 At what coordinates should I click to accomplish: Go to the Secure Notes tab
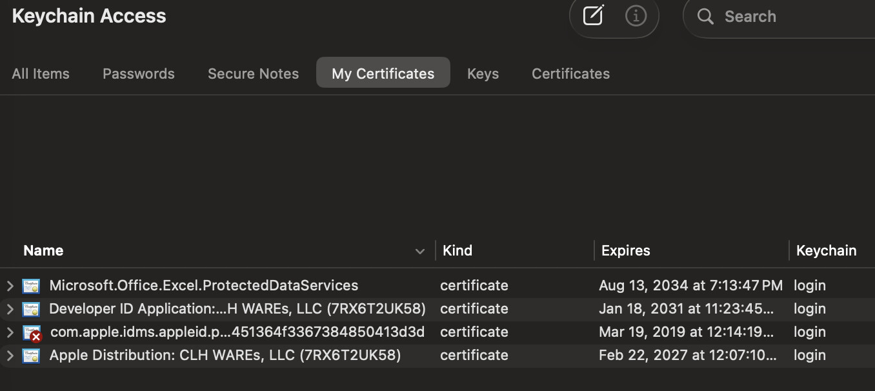(x=253, y=74)
